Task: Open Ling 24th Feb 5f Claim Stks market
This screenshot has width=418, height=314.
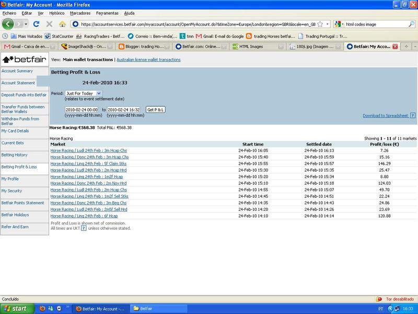Action: tap(88, 164)
